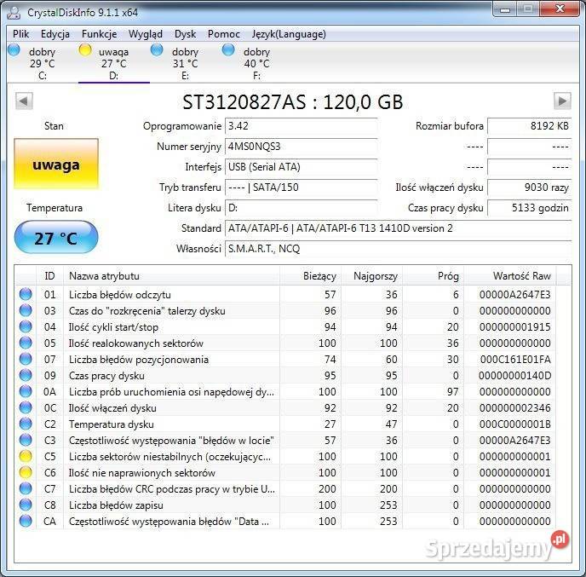Open the Dysk menu
The width and height of the screenshot is (586, 577).
185,34
